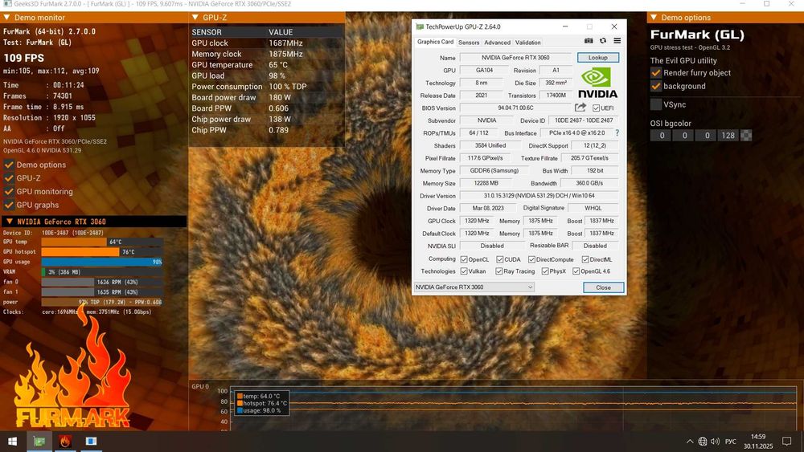Click the Memory Size 12288 MB field
The height and width of the screenshot is (452, 804).
(486, 183)
